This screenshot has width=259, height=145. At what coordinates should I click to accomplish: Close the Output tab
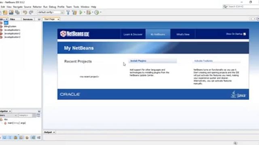pyautogui.click(x=54, y=133)
